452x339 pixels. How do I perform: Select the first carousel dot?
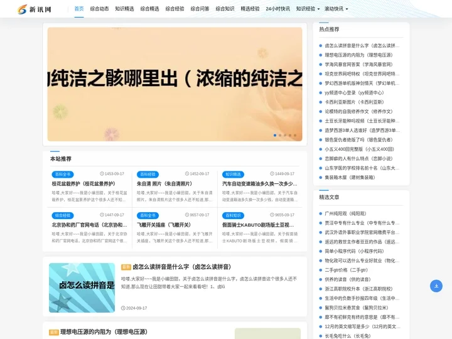(275, 135)
